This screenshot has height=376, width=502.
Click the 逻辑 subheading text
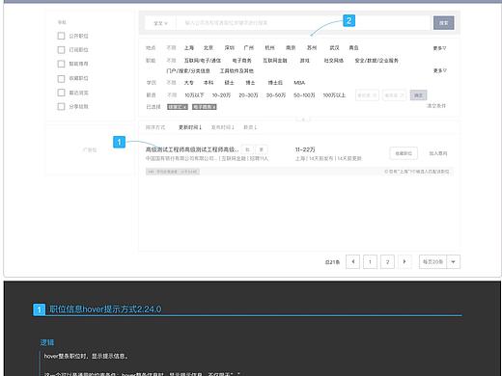tap(47, 342)
